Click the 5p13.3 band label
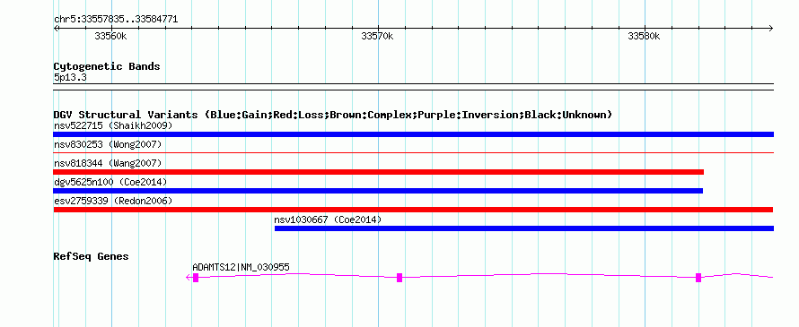 tap(70, 77)
